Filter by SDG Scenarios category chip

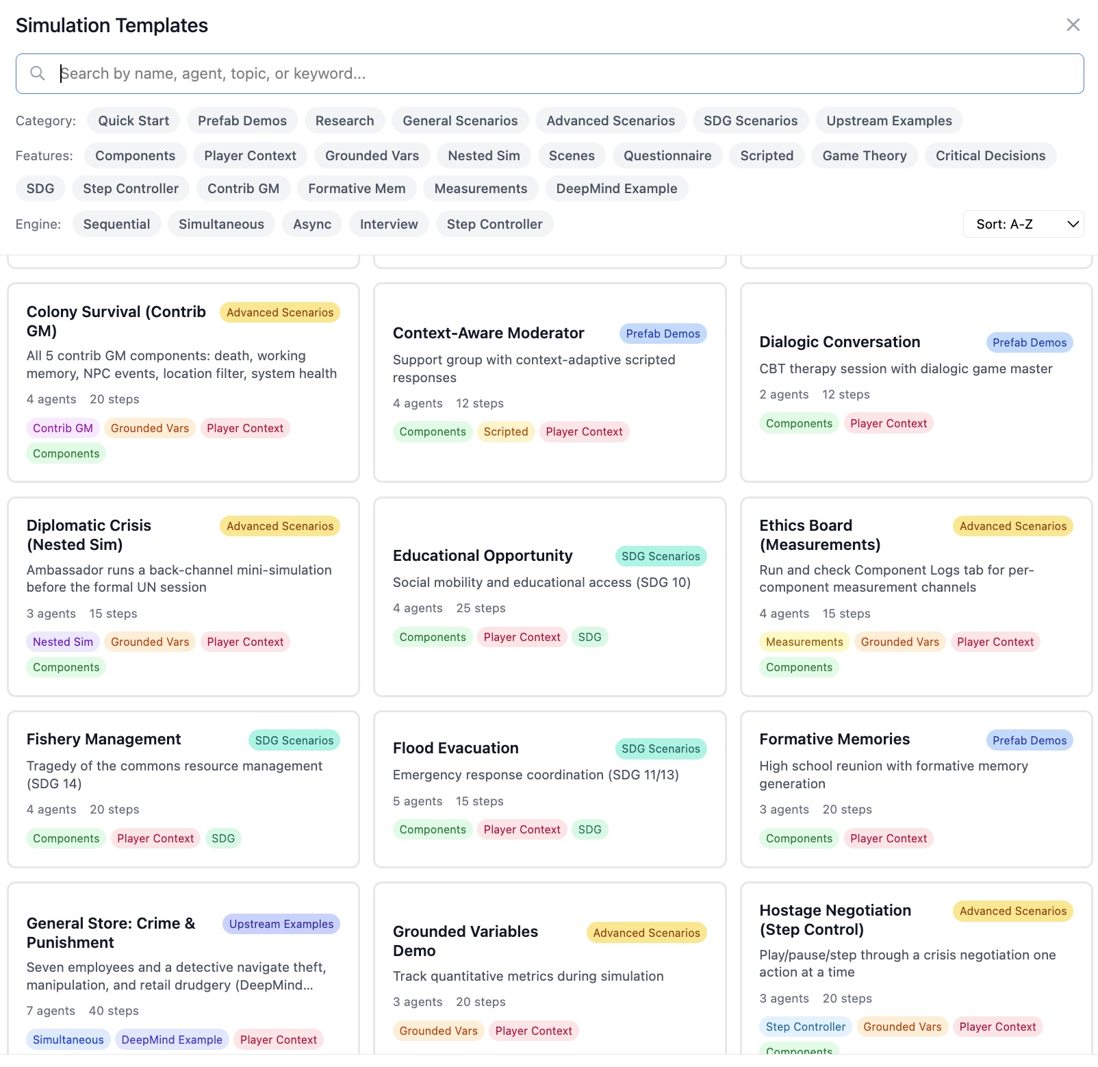click(750, 121)
